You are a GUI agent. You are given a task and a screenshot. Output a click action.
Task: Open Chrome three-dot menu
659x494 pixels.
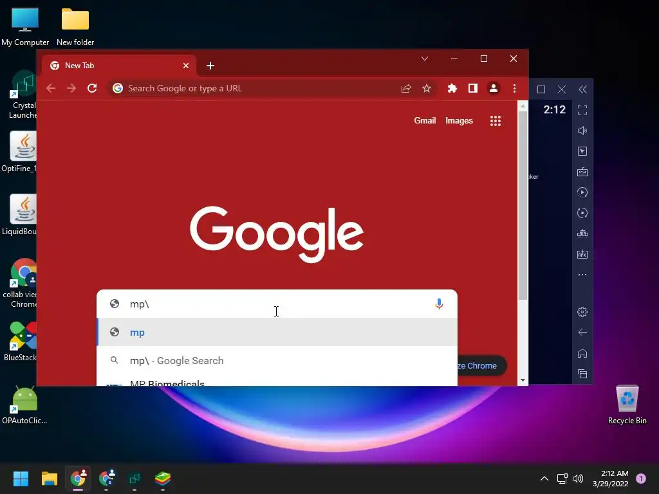514,88
